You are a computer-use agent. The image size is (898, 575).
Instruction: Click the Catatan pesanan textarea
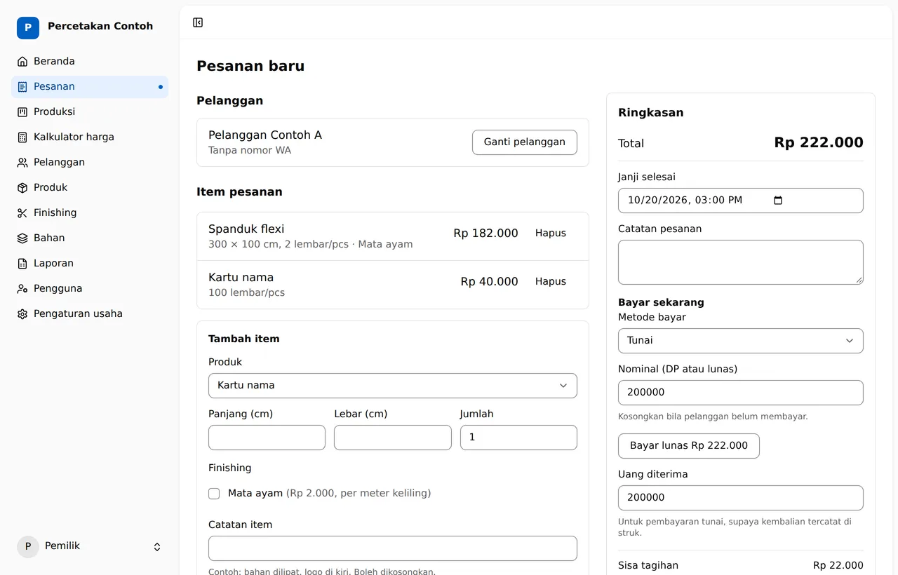741,262
